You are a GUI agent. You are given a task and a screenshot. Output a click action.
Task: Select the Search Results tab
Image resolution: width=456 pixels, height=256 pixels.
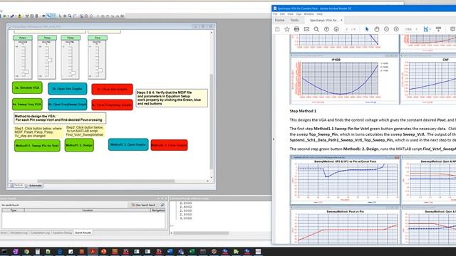coord(83,233)
